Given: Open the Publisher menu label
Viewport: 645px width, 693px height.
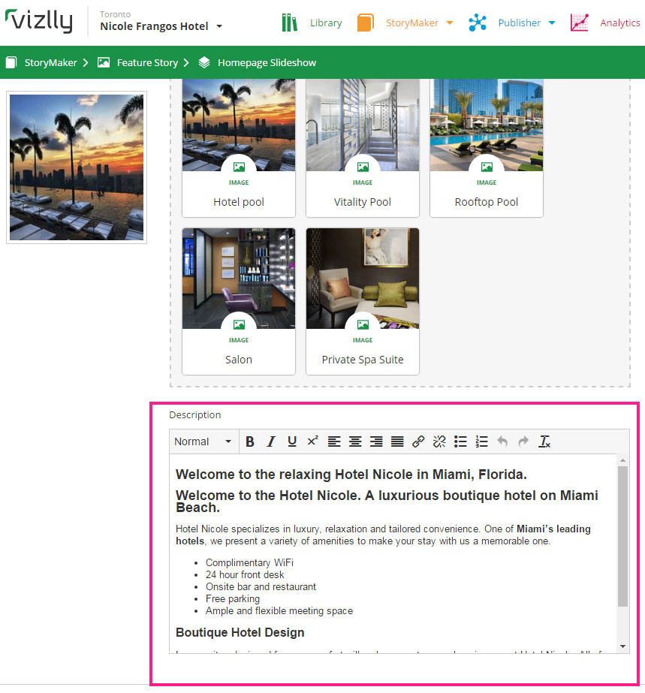Looking at the screenshot, I should (519, 23).
